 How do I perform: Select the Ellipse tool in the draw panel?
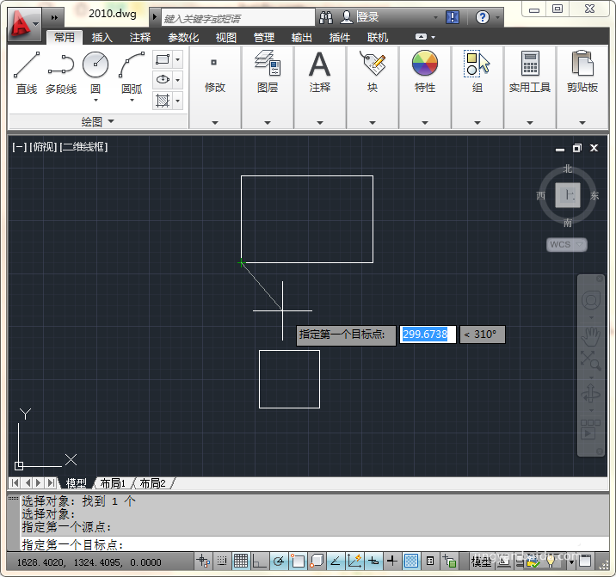tap(163, 80)
